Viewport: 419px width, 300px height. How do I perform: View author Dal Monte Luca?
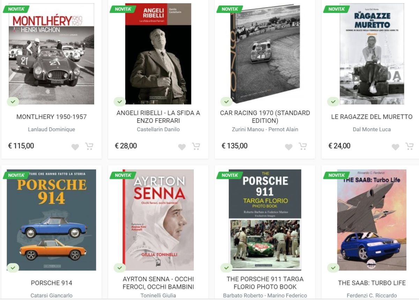[x=372, y=129]
